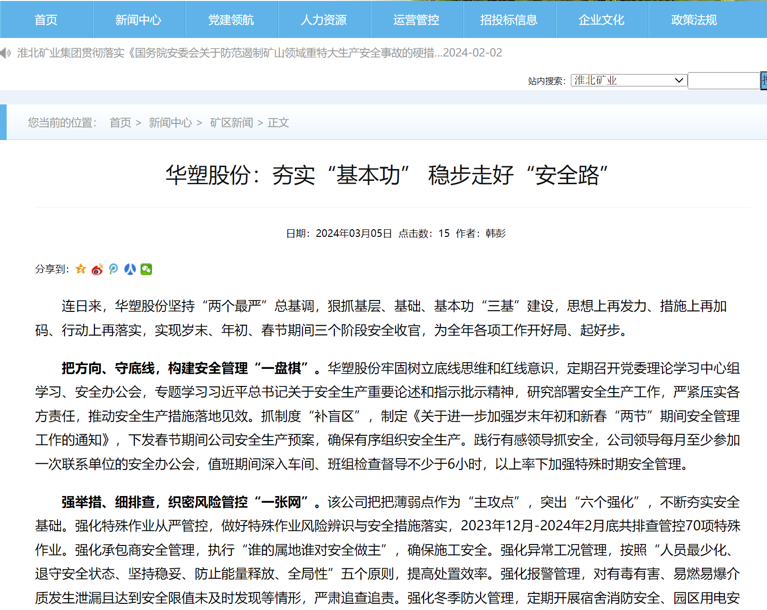Screen dimensions: 767x610
Task: Click 矿区新闻 in the breadcrumb
Action: tap(231, 123)
